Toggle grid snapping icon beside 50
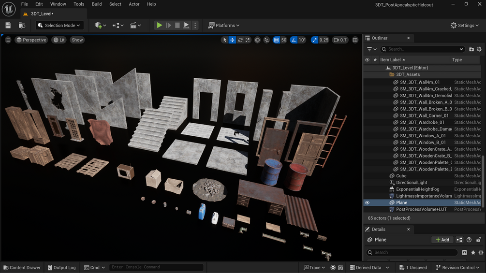486x273 pixels. tap(276, 40)
